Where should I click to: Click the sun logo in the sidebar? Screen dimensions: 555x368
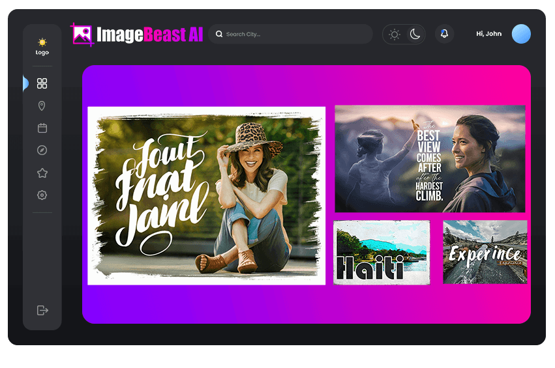(x=42, y=43)
